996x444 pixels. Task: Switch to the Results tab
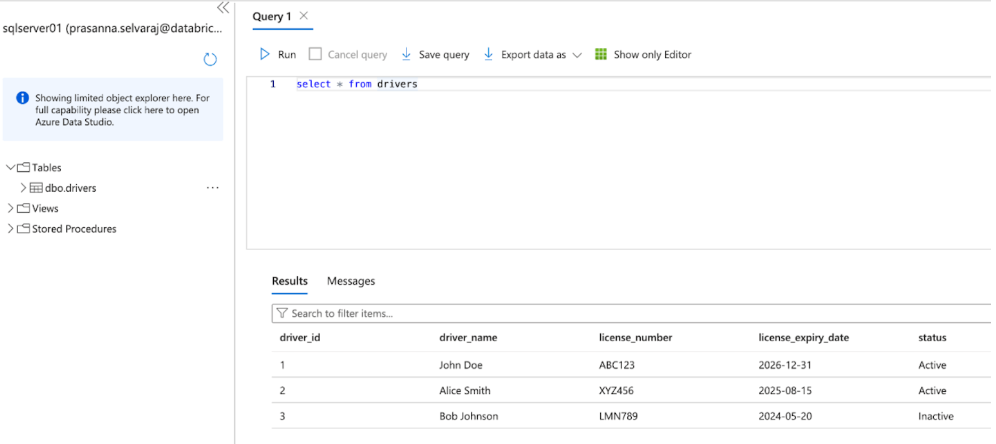click(x=290, y=281)
